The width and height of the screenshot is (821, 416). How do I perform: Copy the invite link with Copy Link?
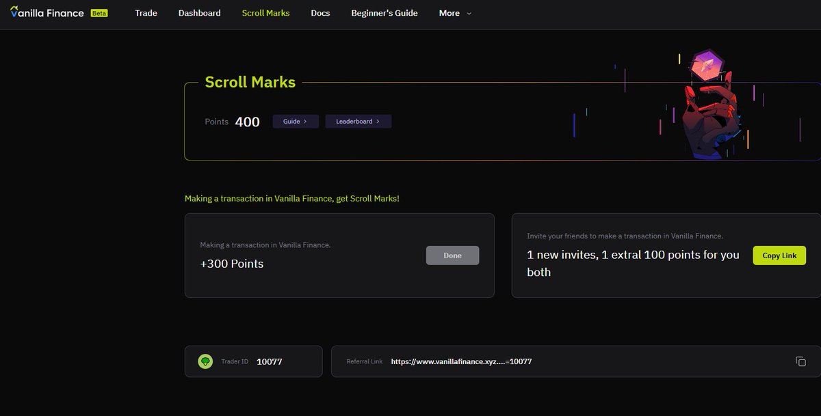(x=779, y=255)
